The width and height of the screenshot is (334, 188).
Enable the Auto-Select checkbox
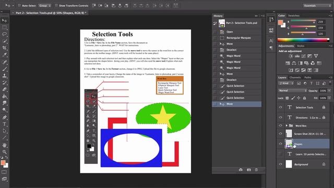click(x=19, y=6)
